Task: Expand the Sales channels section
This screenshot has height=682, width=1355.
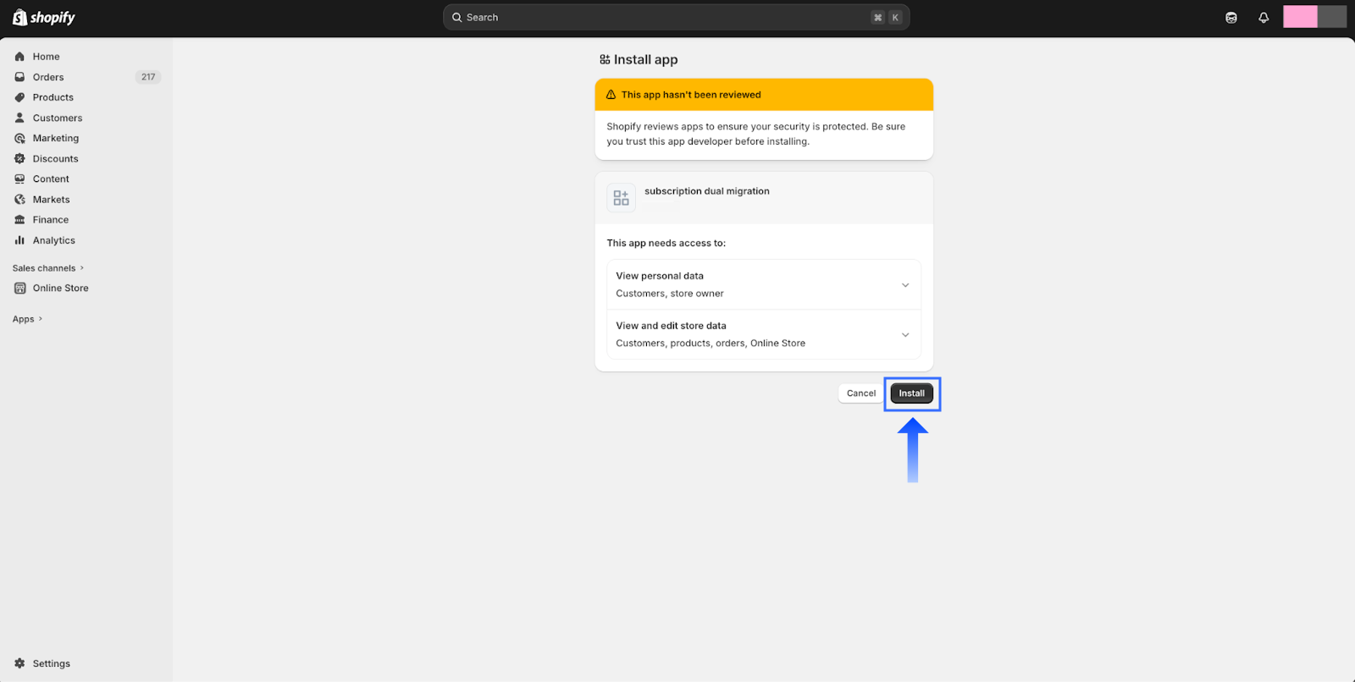Action: (x=48, y=268)
